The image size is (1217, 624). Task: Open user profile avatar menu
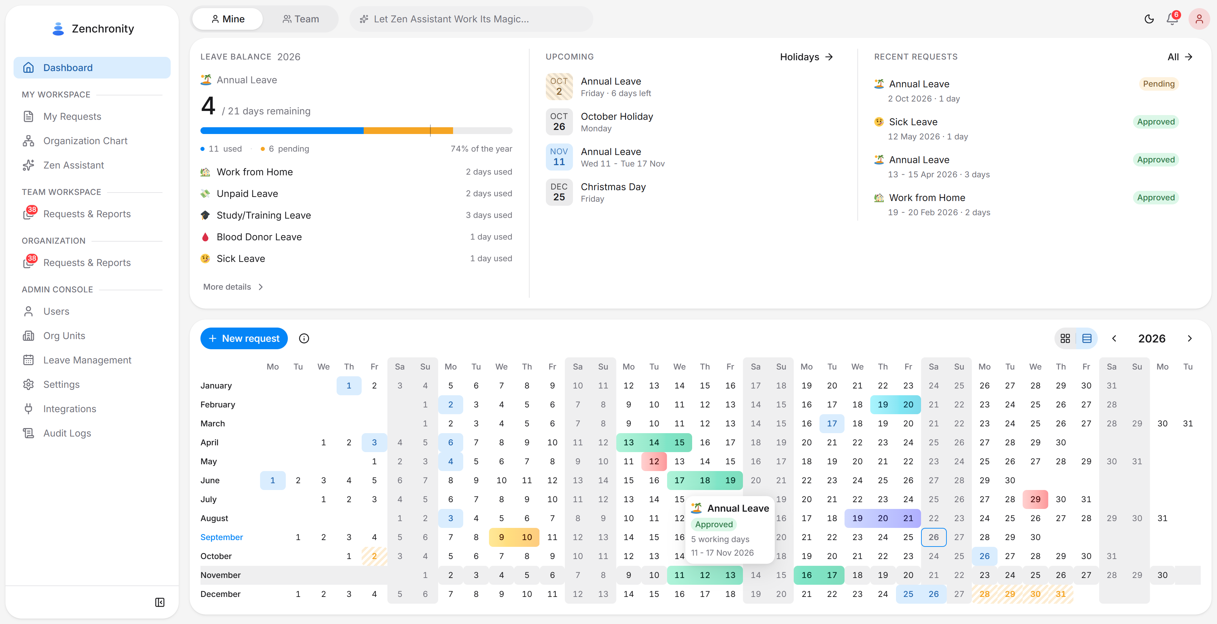pyautogui.click(x=1199, y=19)
